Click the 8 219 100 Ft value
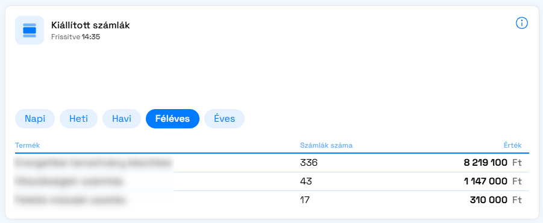Image resolution: width=543 pixels, height=223 pixels. coord(493,162)
